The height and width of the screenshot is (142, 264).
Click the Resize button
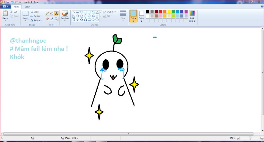[35, 16]
